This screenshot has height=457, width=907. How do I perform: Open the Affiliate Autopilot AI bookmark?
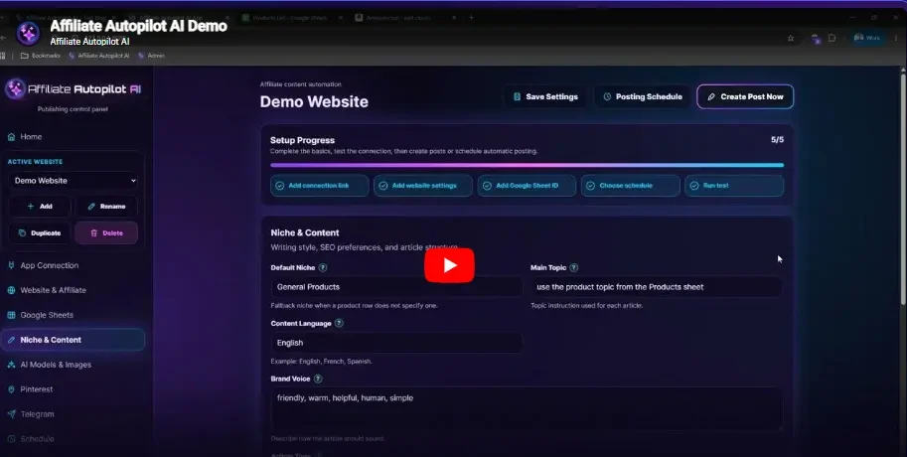[99, 56]
